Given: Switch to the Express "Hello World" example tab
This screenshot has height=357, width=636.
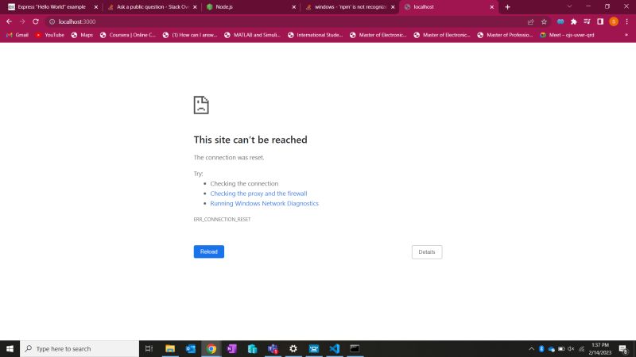Looking at the screenshot, I should coord(52,7).
